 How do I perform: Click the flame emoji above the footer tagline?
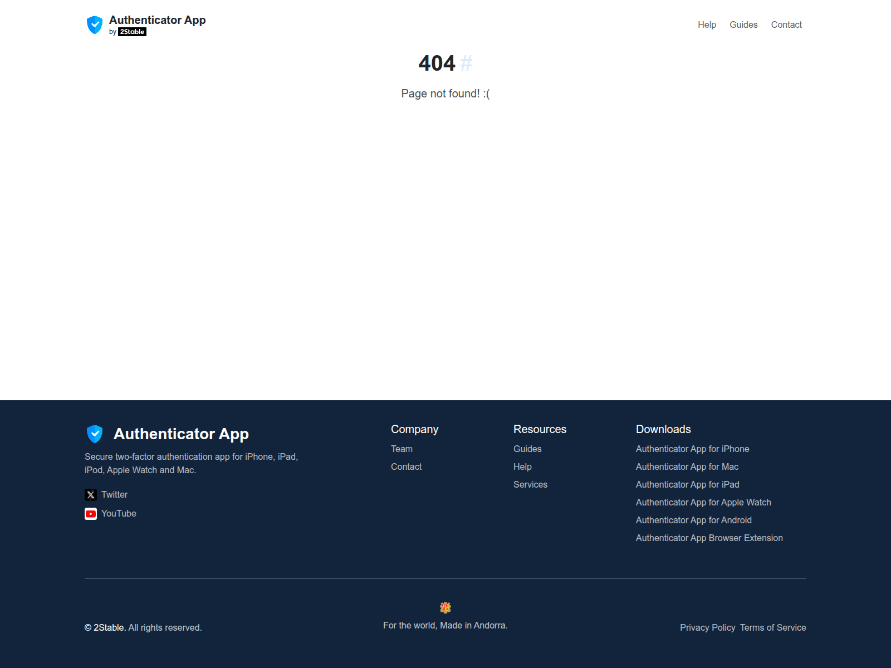click(x=445, y=608)
